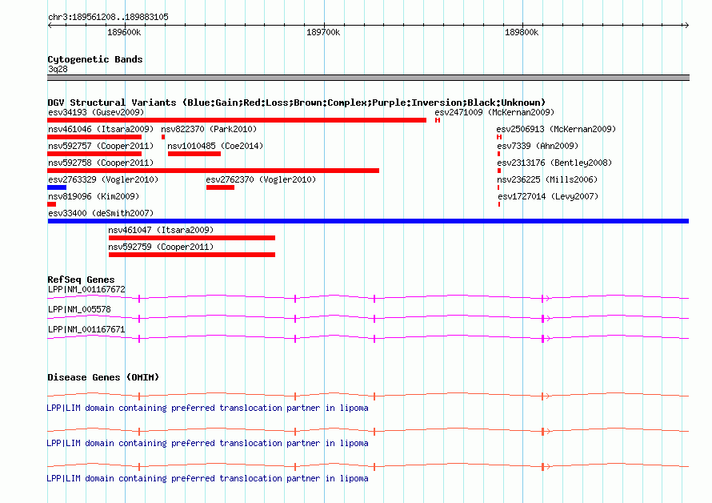
Task: Click the LPP|NM_005578 transcript label
Action: (x=79, y=309)
